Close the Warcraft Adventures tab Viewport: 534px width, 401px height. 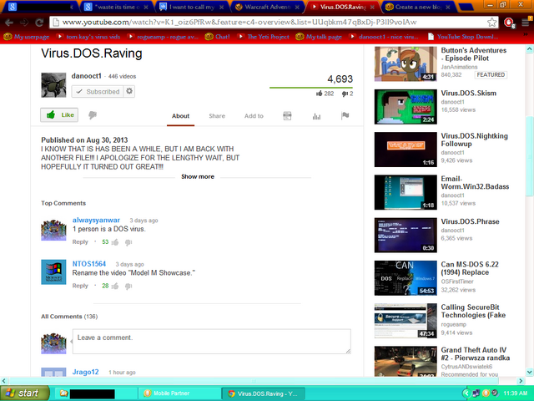pyautogui.click(x=297, y=8)
